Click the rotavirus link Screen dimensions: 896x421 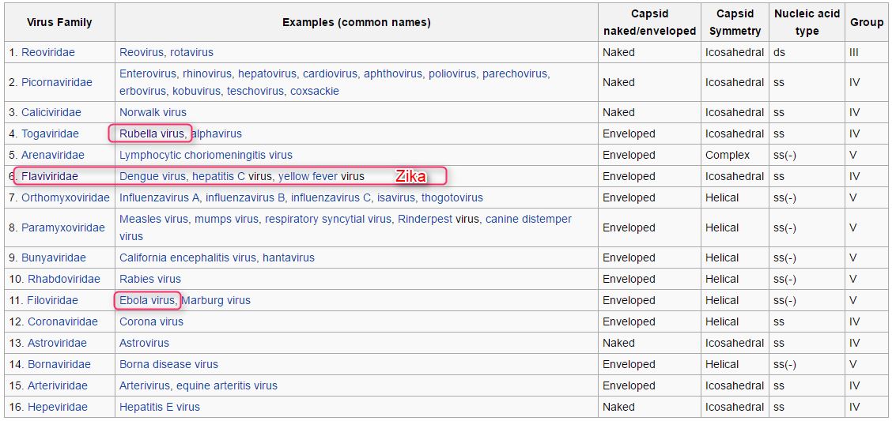(191, 52)
